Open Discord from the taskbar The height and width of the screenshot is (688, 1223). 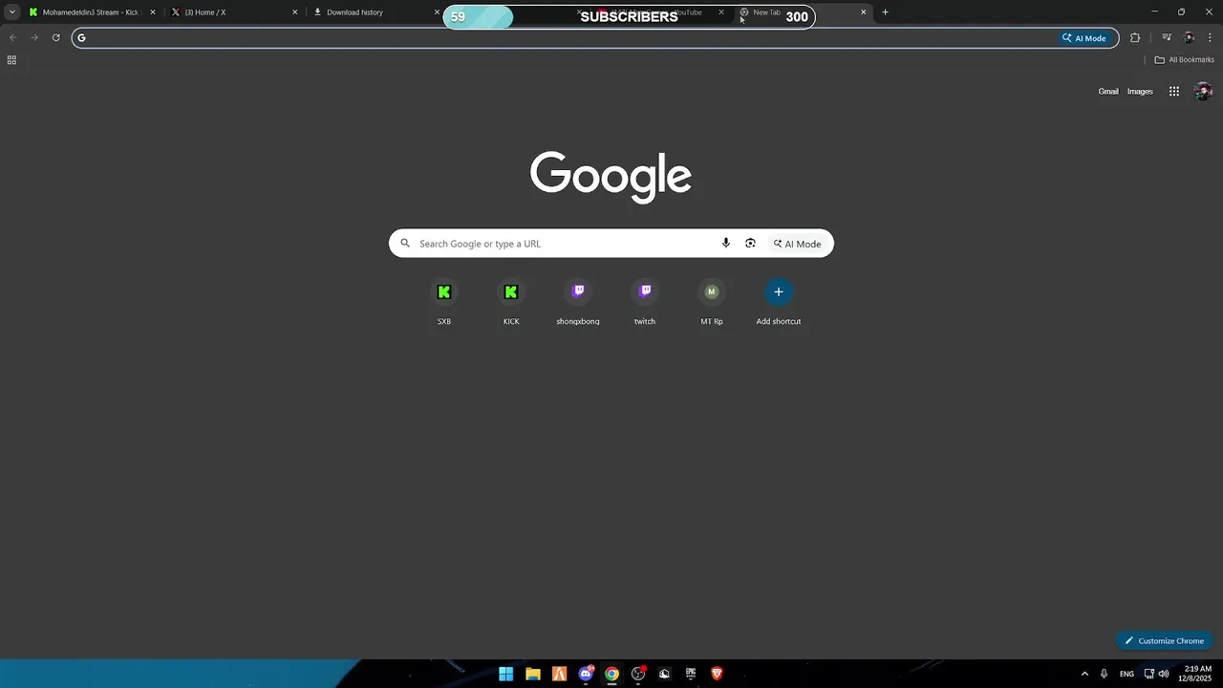click(x=586, y=674)
